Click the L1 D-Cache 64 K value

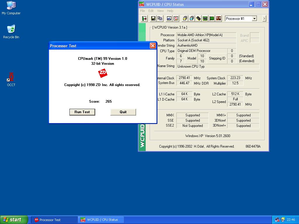(x=184, y=99)
